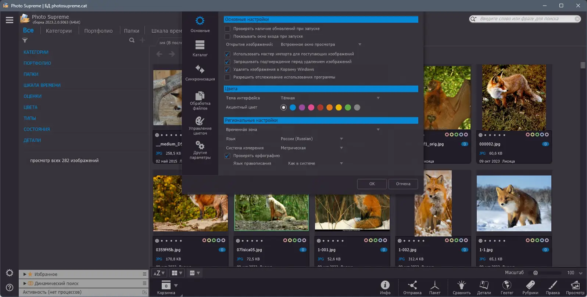Toggle the Проверять орфографию checkbox
This screenshot has height=297, width=587.
(x=228, y=156)
